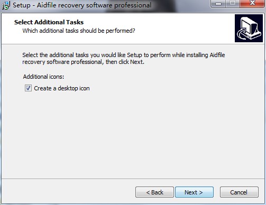
Task: Click the 'Select Additional Tasks' heading
Action: click(49, 22)
